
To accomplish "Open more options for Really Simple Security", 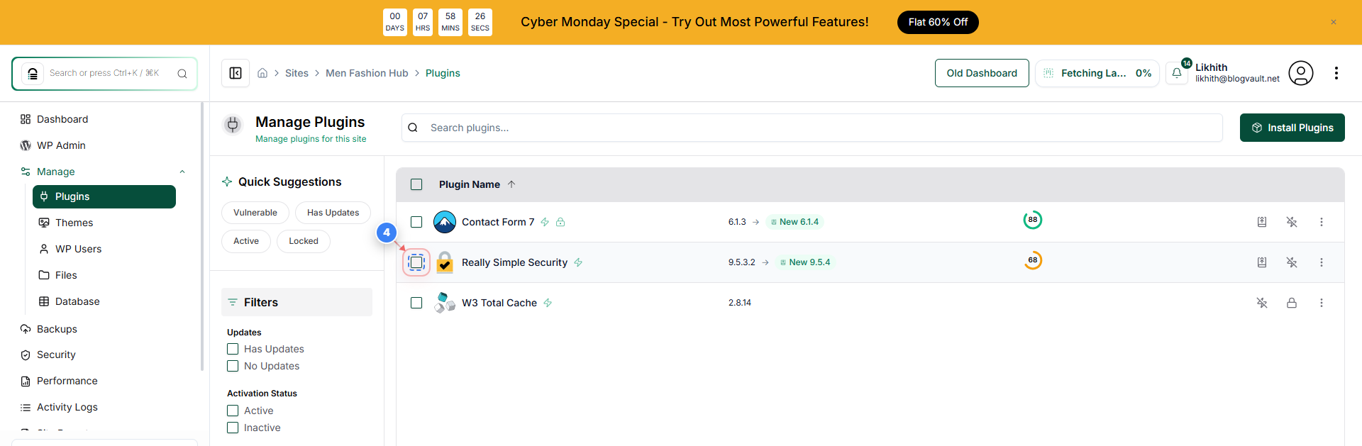I will pos(1322,262).
